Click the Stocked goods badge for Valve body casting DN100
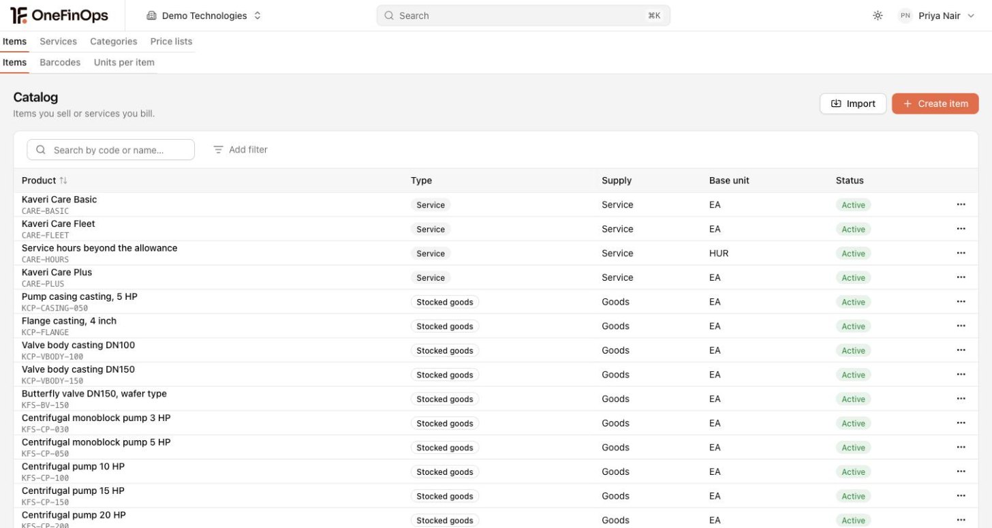 point(445,351)
